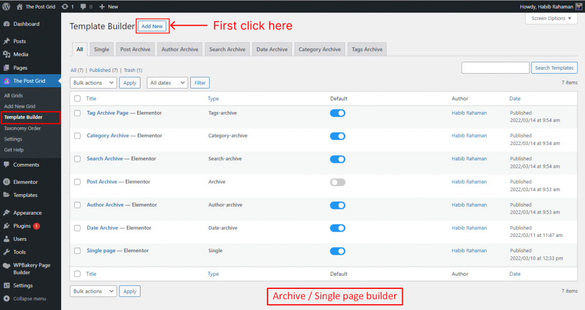
Task: Check the Post Archive row checkbox
Action: click(x=77, y=182)
